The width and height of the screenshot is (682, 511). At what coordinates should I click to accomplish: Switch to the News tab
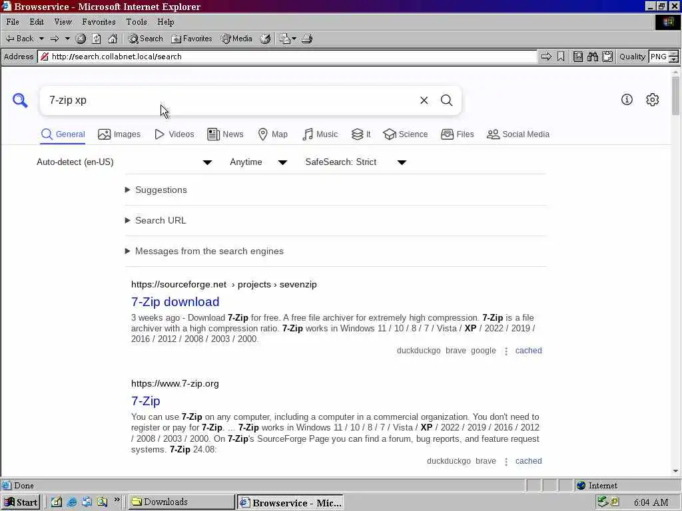[x=225, y=134]
